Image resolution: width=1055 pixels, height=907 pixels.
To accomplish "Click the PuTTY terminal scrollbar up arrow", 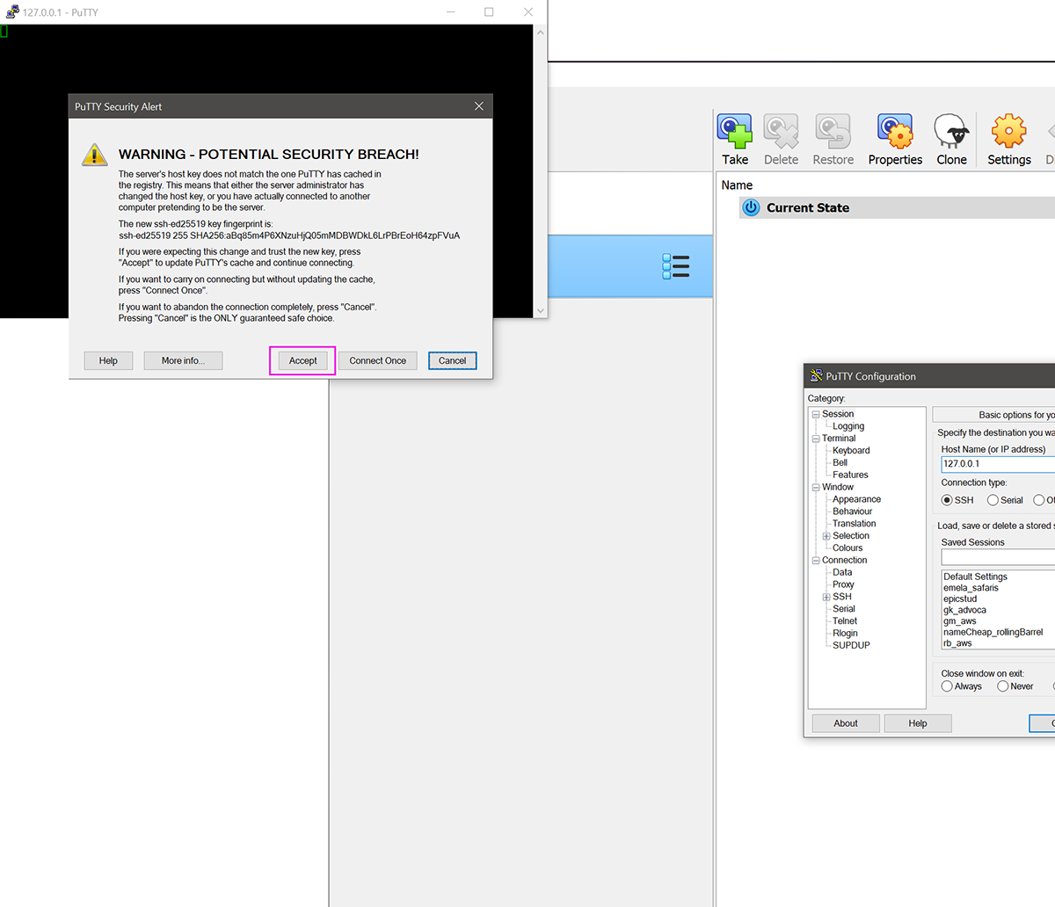I will (x=541, y=33).
